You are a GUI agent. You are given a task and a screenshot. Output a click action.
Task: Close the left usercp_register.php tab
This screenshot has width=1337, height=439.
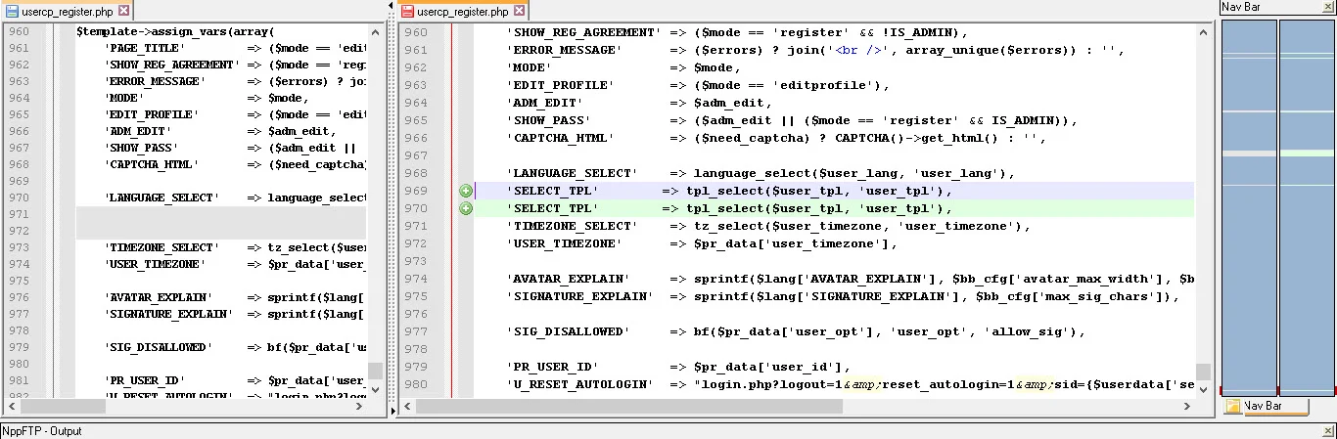(x=123, y=11)
